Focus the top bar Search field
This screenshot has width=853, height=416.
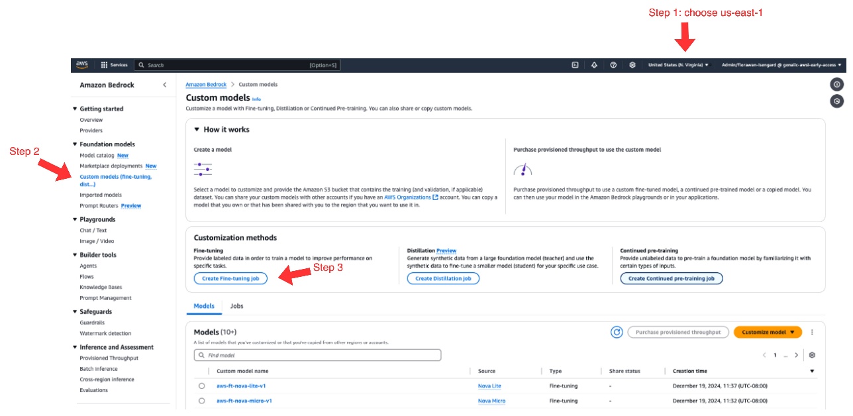point(237,65)
